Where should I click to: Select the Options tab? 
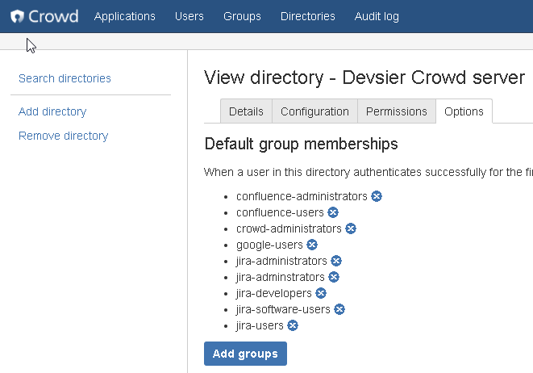(x=464, y=111)
